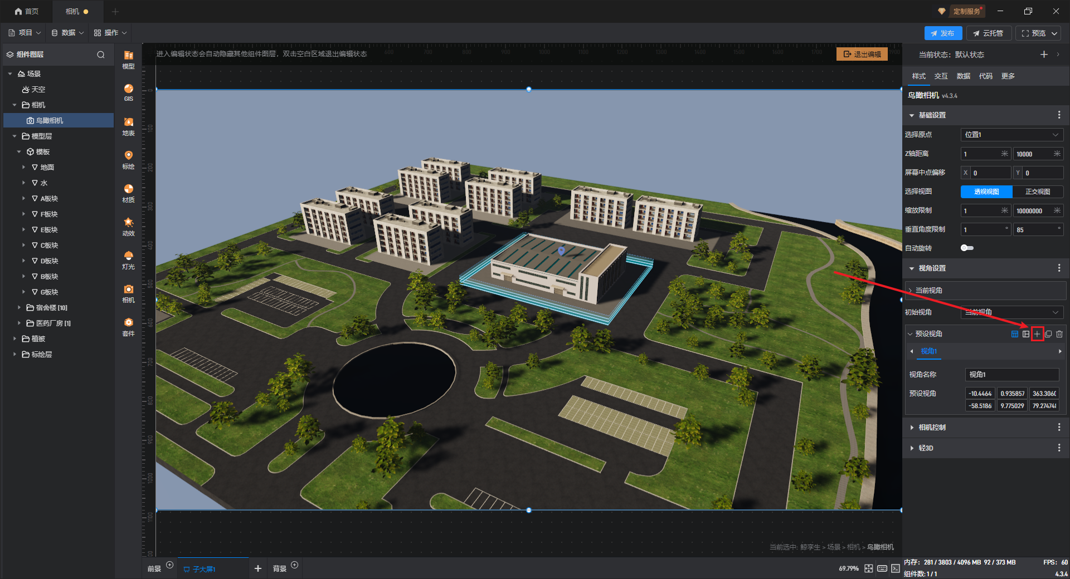Open the 模型 panel in the sidebar
The image size is (1070, 579).
[128, 59]
